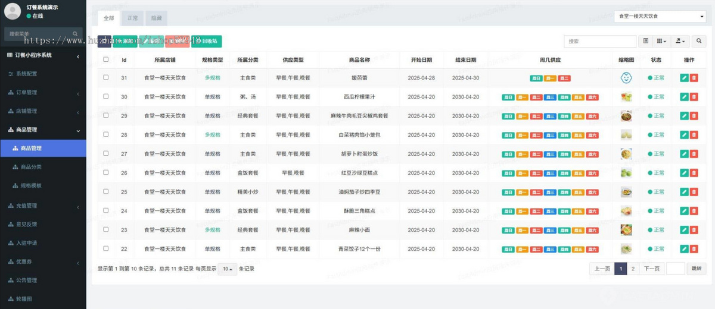
Task: Click edit pencil for row Id 29
Action: (x=684, y=116)
